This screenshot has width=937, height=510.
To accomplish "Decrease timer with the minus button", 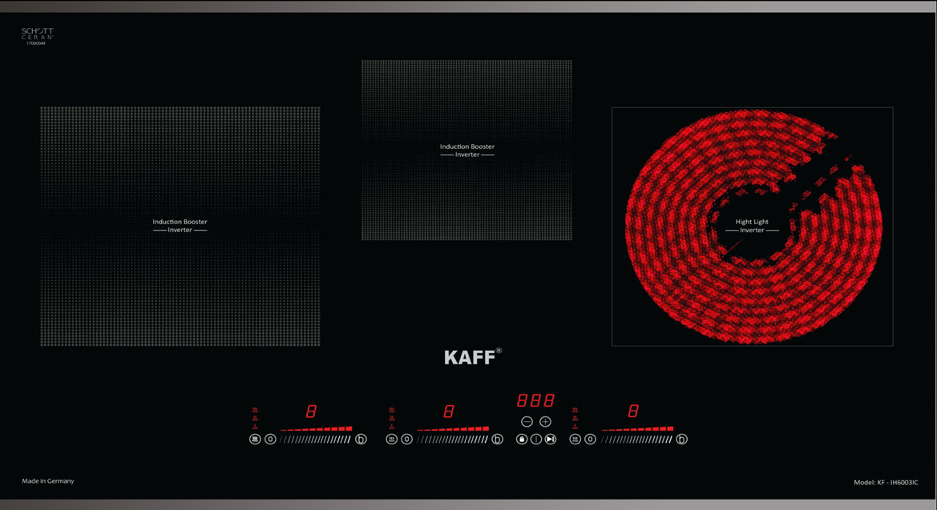I will pyautogui.click(x=527, y=422).
